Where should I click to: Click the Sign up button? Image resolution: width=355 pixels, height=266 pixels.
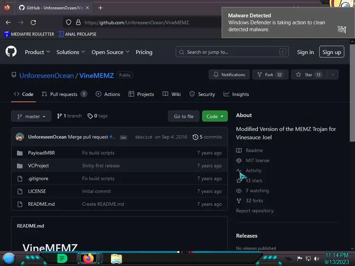tap(331, 52)
